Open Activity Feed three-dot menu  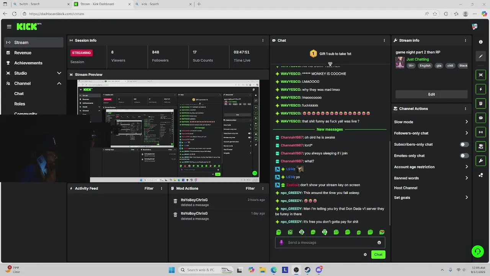[162, 188]
